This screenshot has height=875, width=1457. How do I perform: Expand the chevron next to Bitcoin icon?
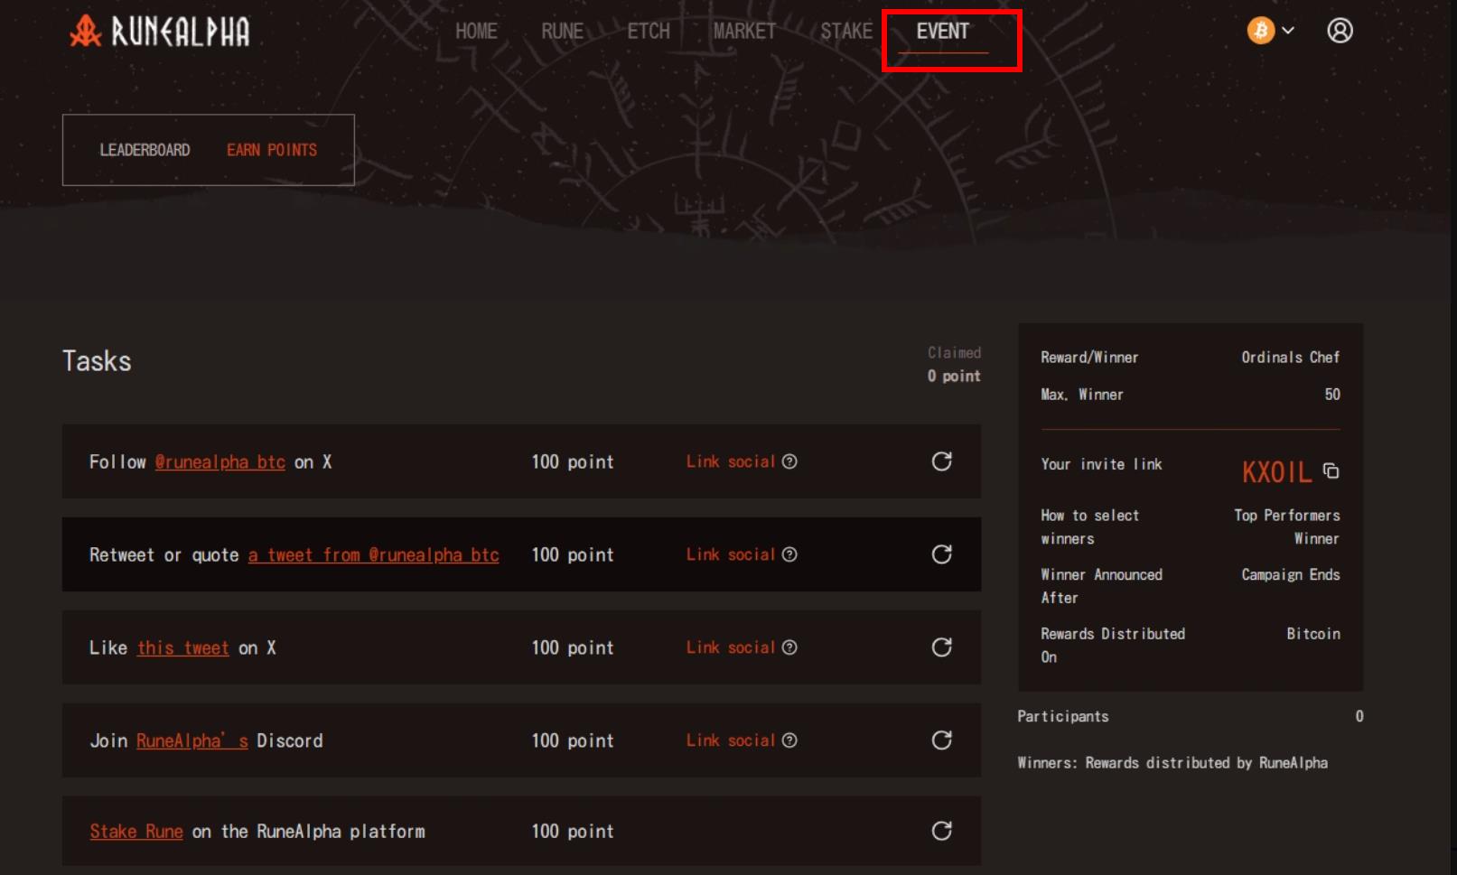[1288, 31]
